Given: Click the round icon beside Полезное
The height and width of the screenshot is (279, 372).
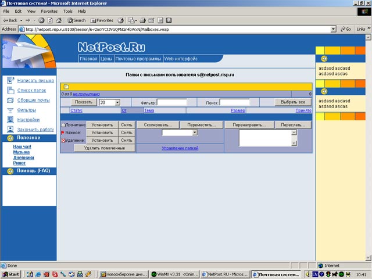Looking at the screenshot, I should pyautogui.click(x=10, y=138).
